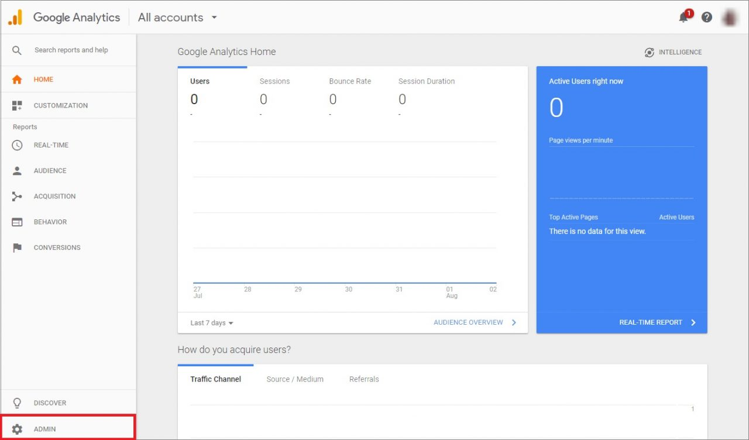
Task: Open BEHAVIOR reports
Action: pyautogui.click(x=68, y=222)
